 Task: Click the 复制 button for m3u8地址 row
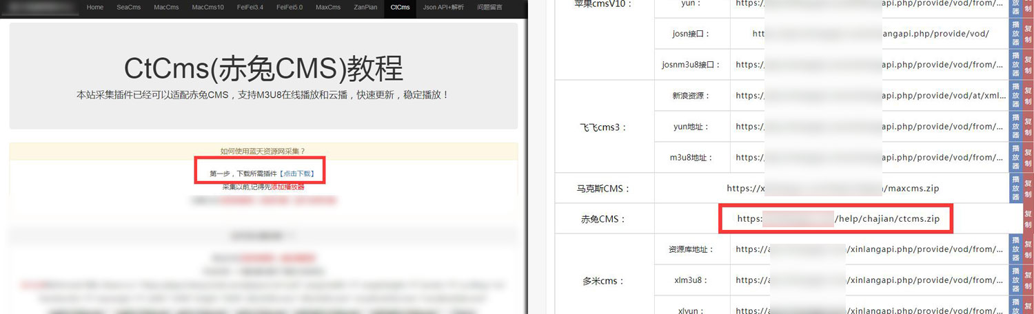click(1028, 157)
